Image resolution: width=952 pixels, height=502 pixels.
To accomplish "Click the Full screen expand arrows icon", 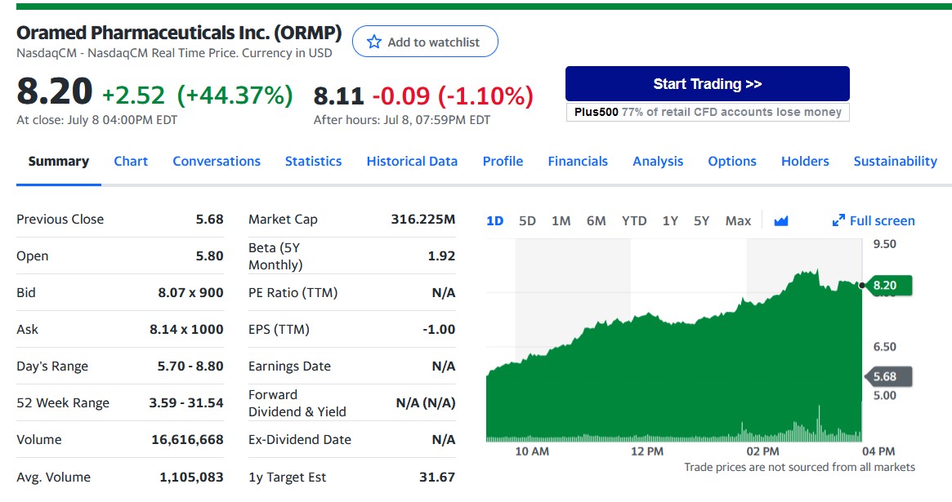I will 838,220.
